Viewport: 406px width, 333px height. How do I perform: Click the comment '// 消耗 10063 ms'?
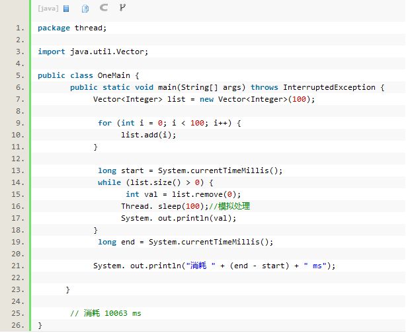(106, 313)
